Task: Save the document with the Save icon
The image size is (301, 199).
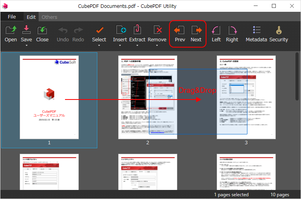Action: coord(26,34)
